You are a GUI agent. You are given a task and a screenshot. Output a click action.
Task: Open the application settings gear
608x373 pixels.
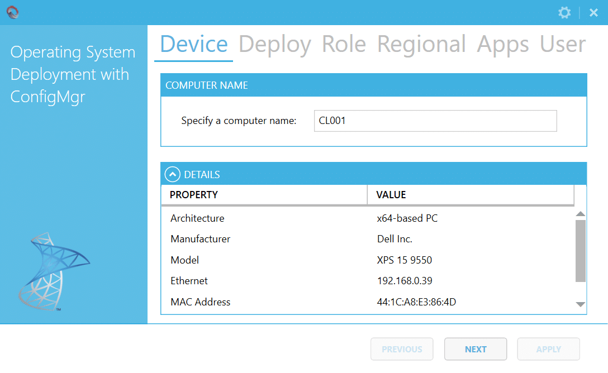pyautogui.click(x=564, y=12)
